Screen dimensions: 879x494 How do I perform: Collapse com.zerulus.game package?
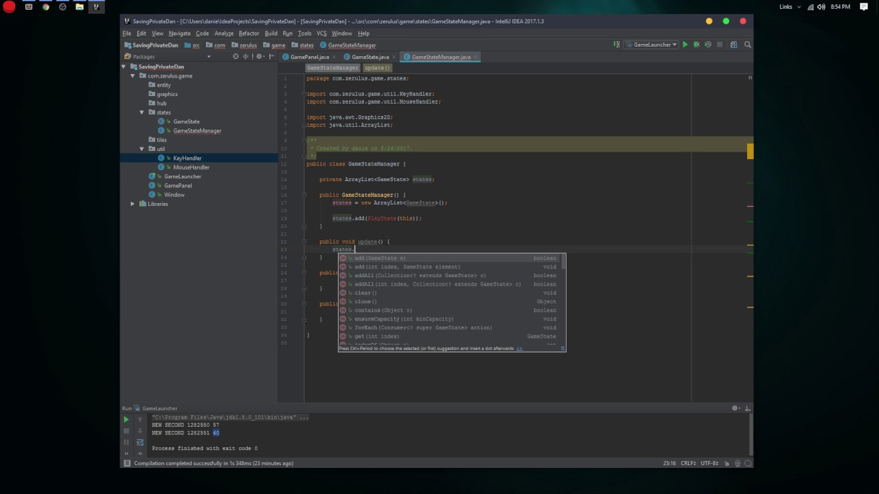pyautogui.click(x=133, y=75)
